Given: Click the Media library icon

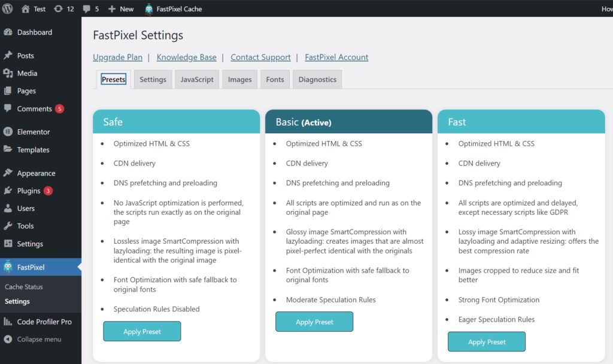Looking at the screenshot, I should 8,73.
